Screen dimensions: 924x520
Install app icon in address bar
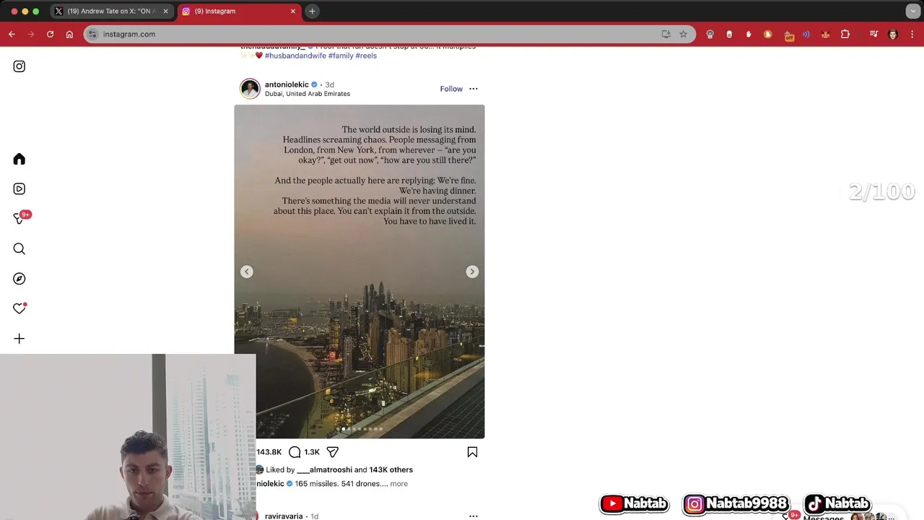[666, 34]
